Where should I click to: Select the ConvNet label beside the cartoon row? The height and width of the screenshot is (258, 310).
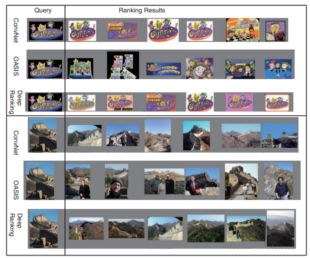point(16,30)
